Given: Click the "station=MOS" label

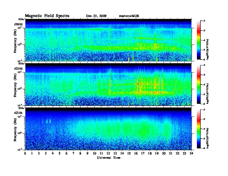Looking at the screenshot, I should point(129,16).
